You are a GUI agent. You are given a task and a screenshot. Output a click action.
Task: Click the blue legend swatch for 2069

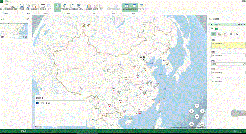pyautogui.click(x=37, y=103)
